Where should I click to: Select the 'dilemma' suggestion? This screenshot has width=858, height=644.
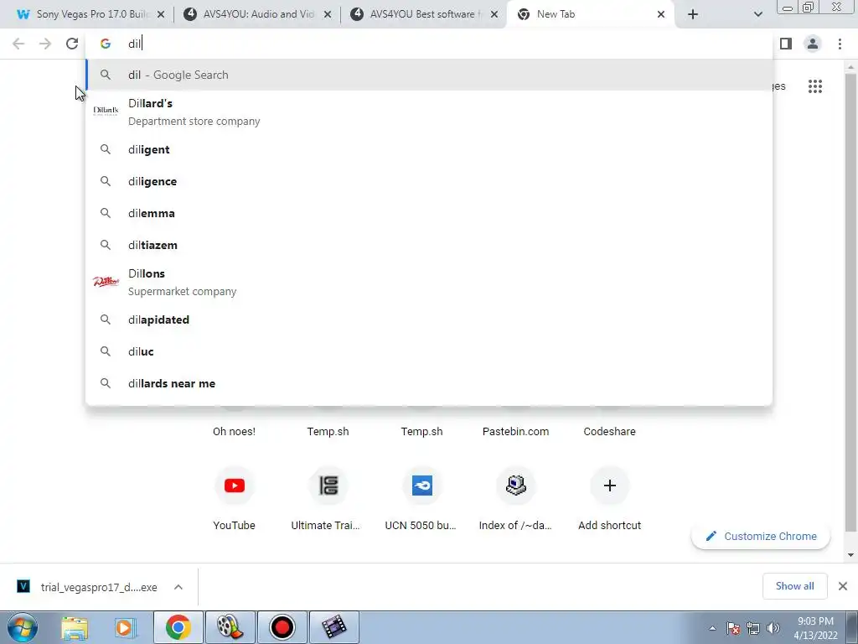(429, 213)
